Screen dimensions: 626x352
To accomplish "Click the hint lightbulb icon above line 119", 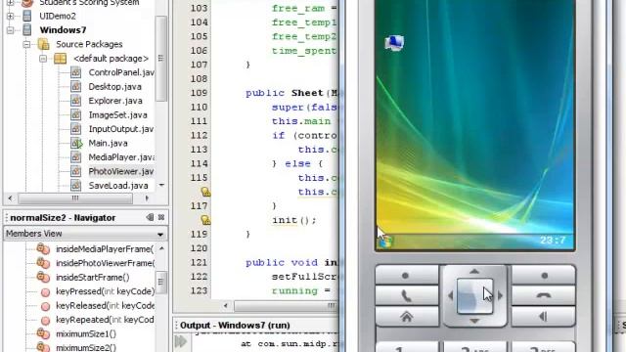I will point(205,220).
